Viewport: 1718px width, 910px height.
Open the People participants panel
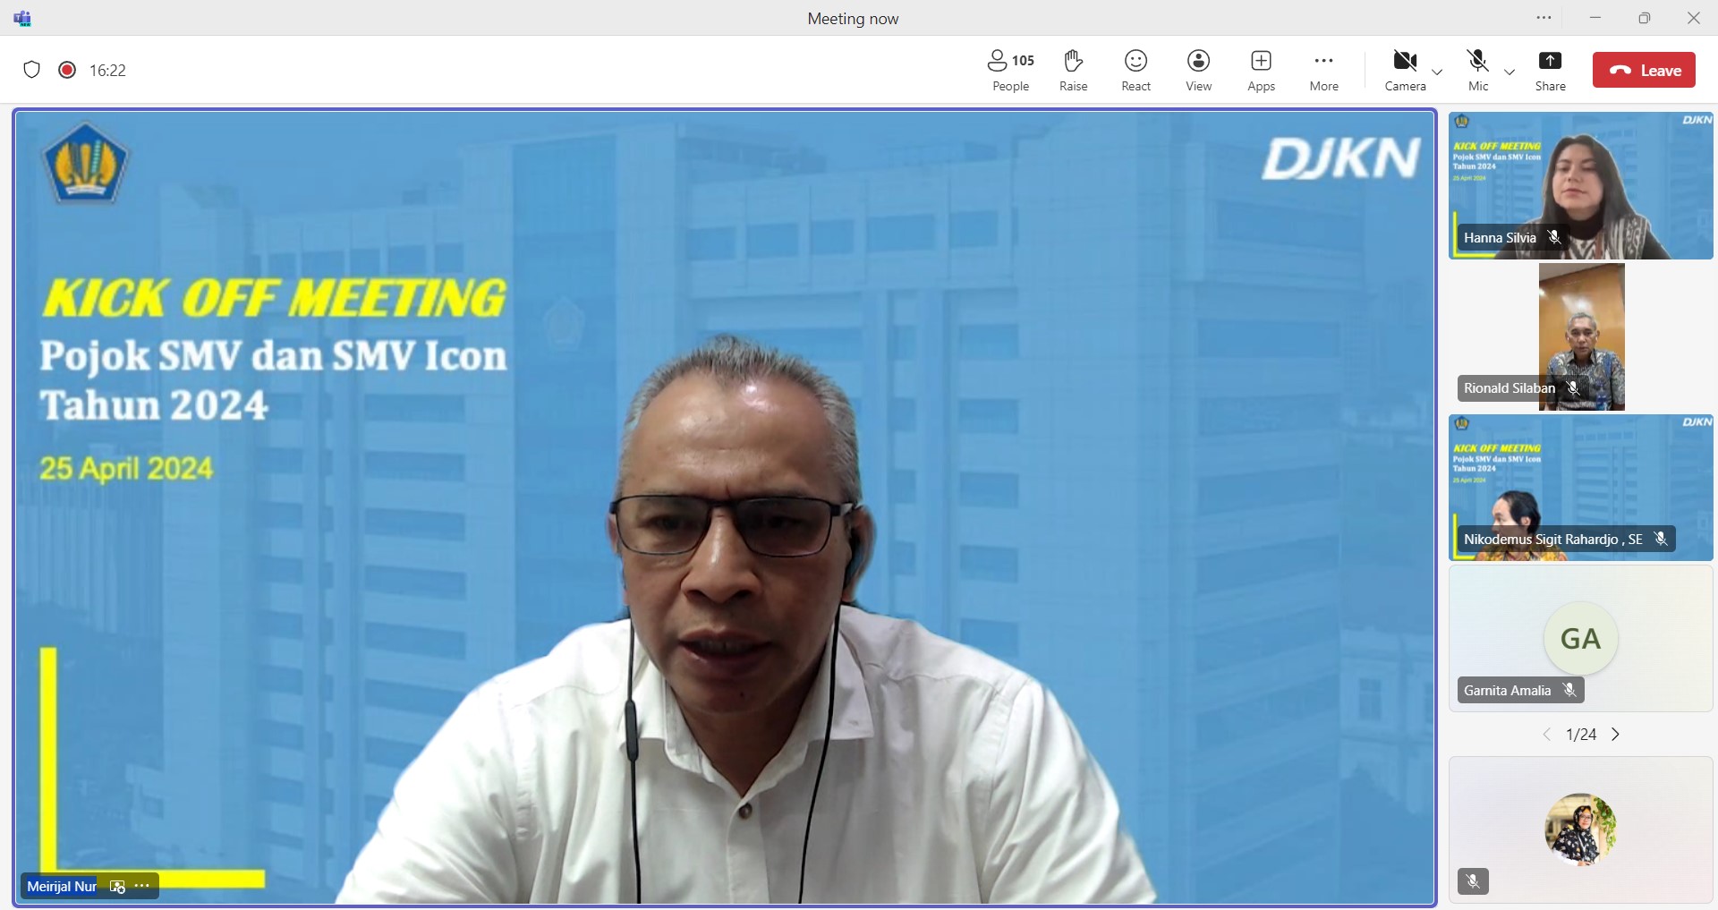pos(1010,70)
